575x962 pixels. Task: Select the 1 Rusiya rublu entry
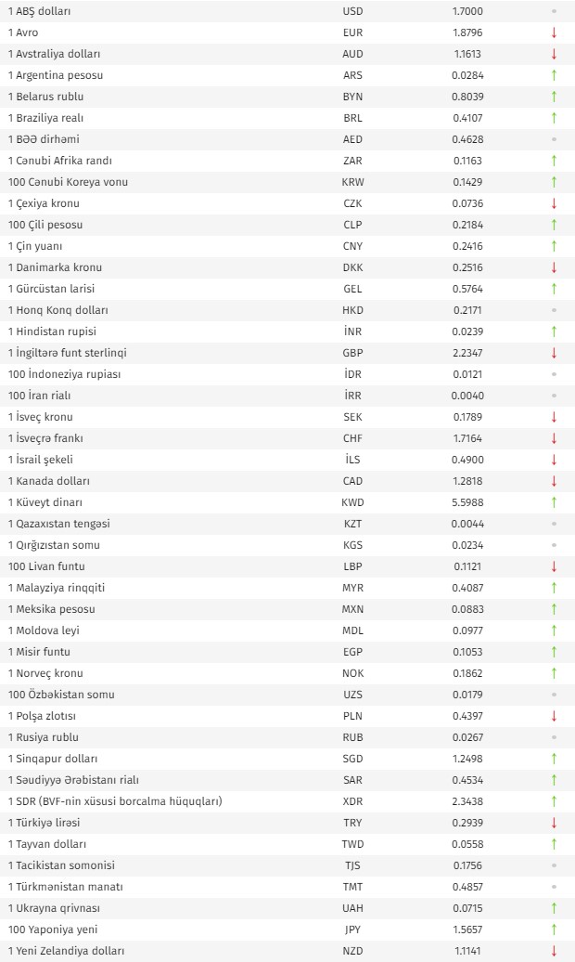tap(43, 737)
